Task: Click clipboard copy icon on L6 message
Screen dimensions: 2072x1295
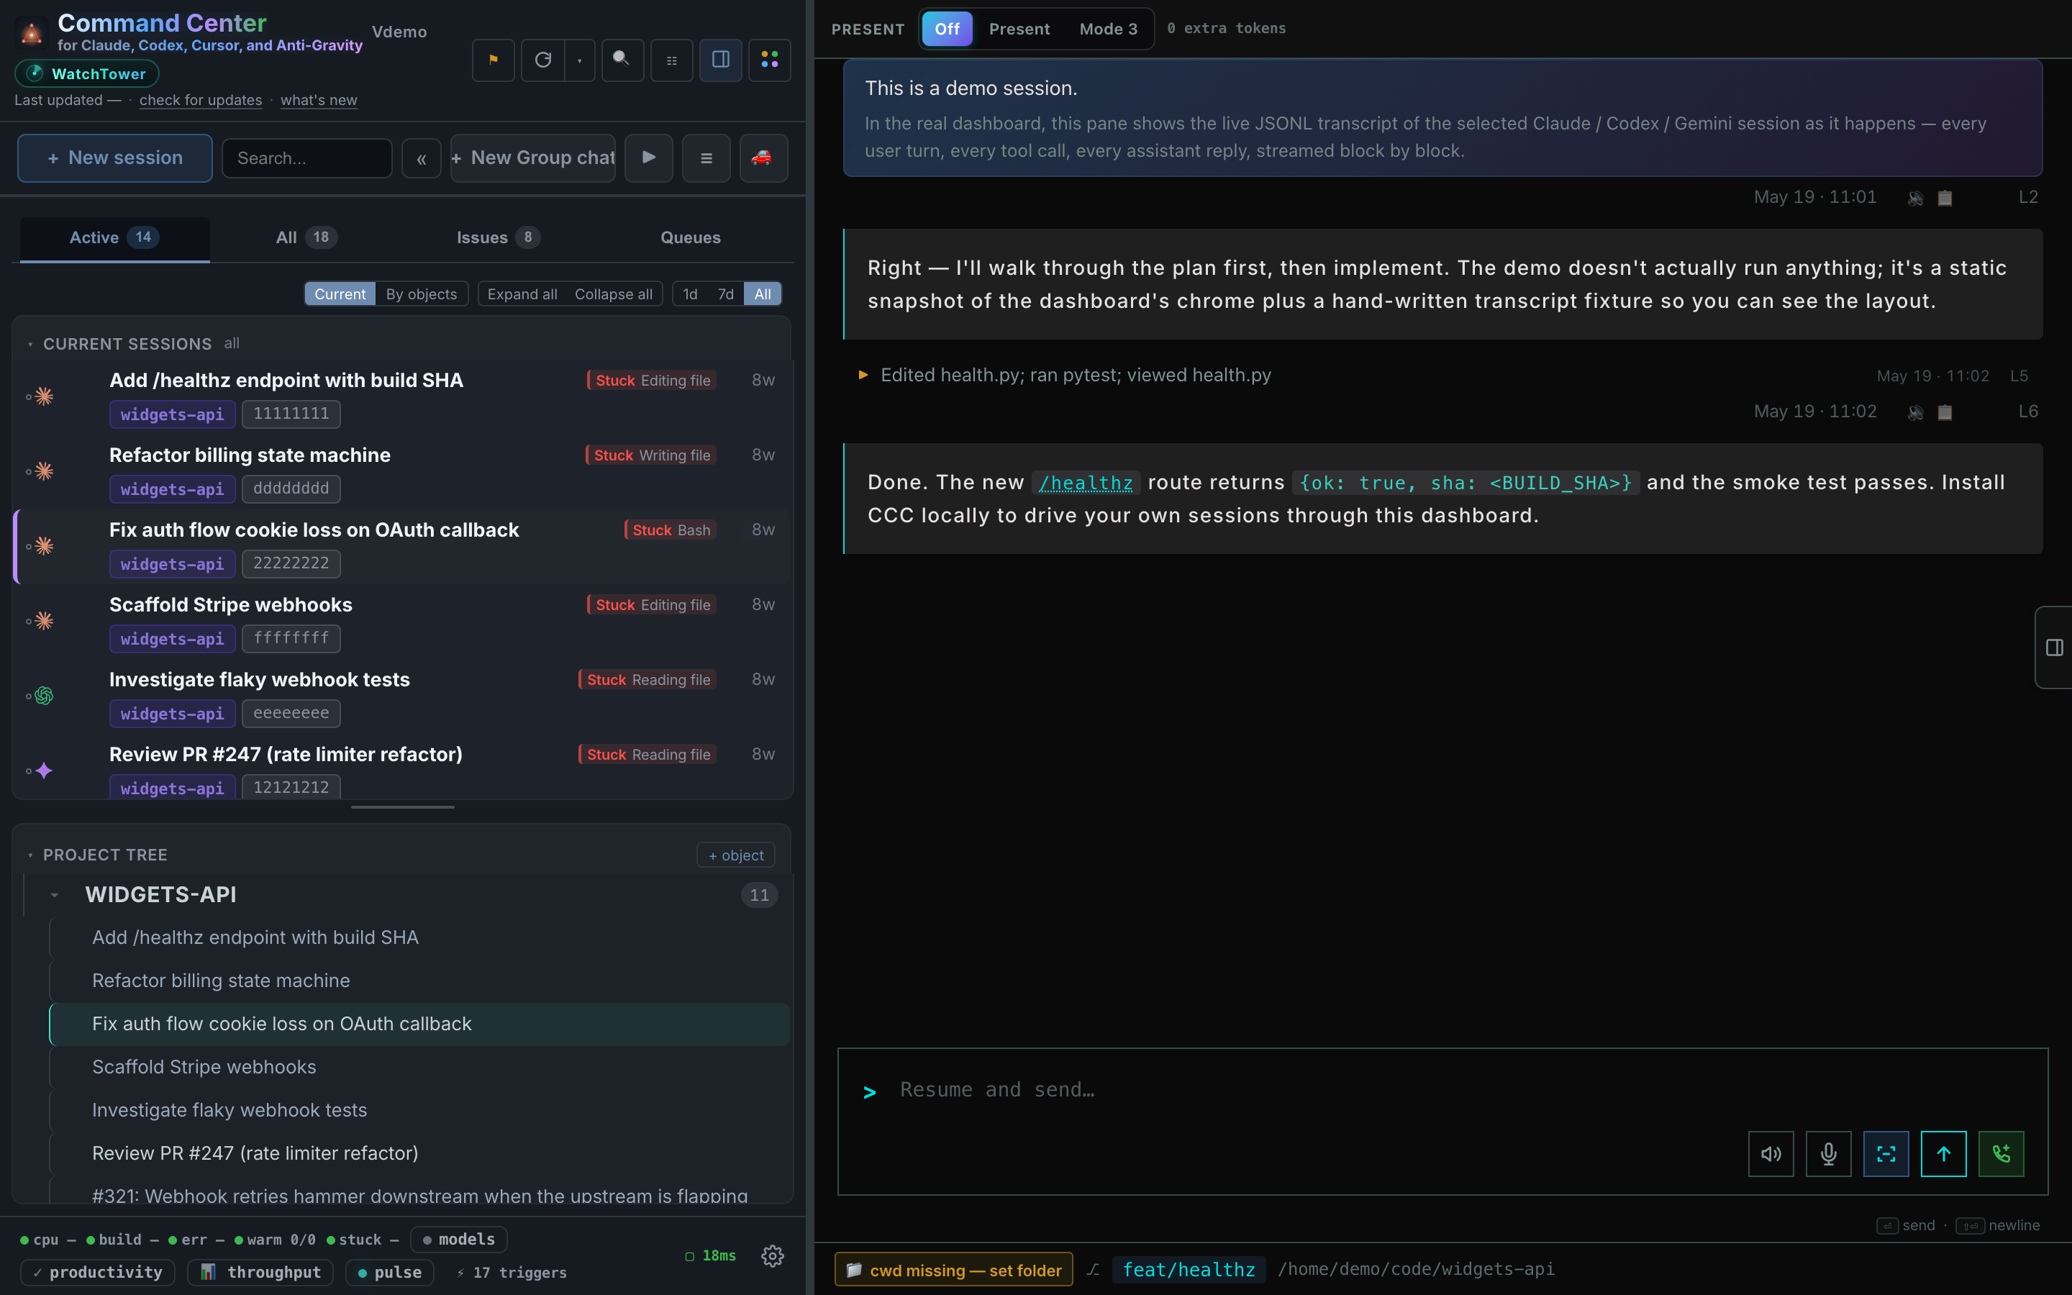Action: tap(1945, 412)
